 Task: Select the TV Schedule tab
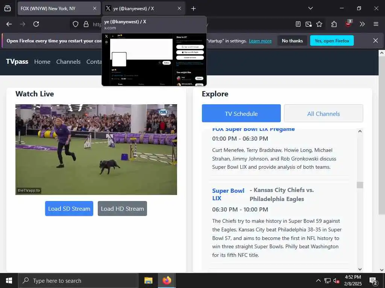(241, 113)
